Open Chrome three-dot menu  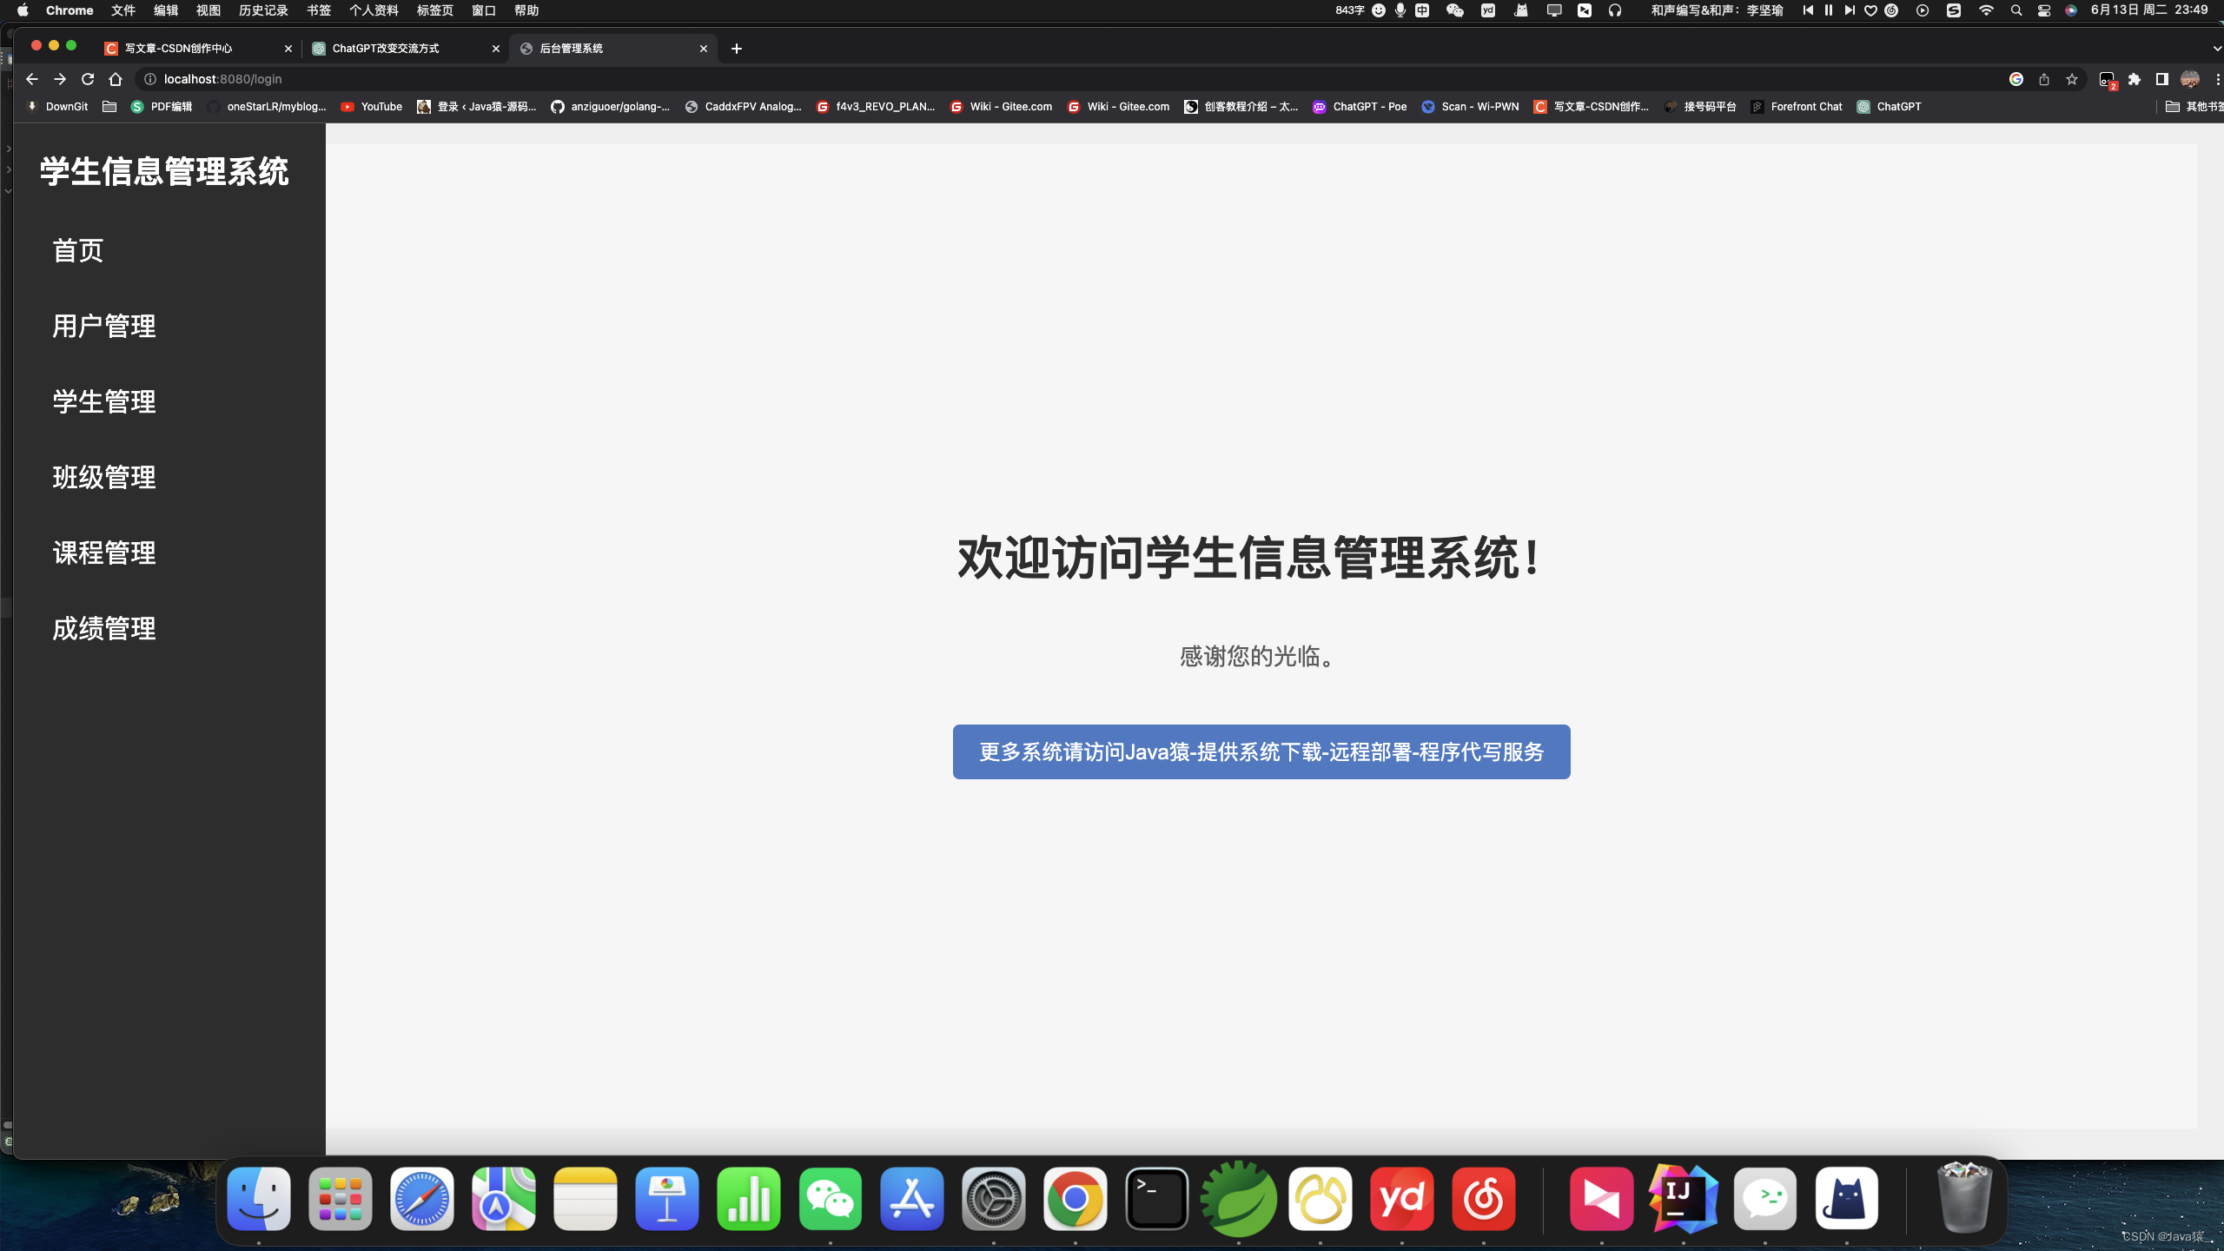[x=2216, y=79]
